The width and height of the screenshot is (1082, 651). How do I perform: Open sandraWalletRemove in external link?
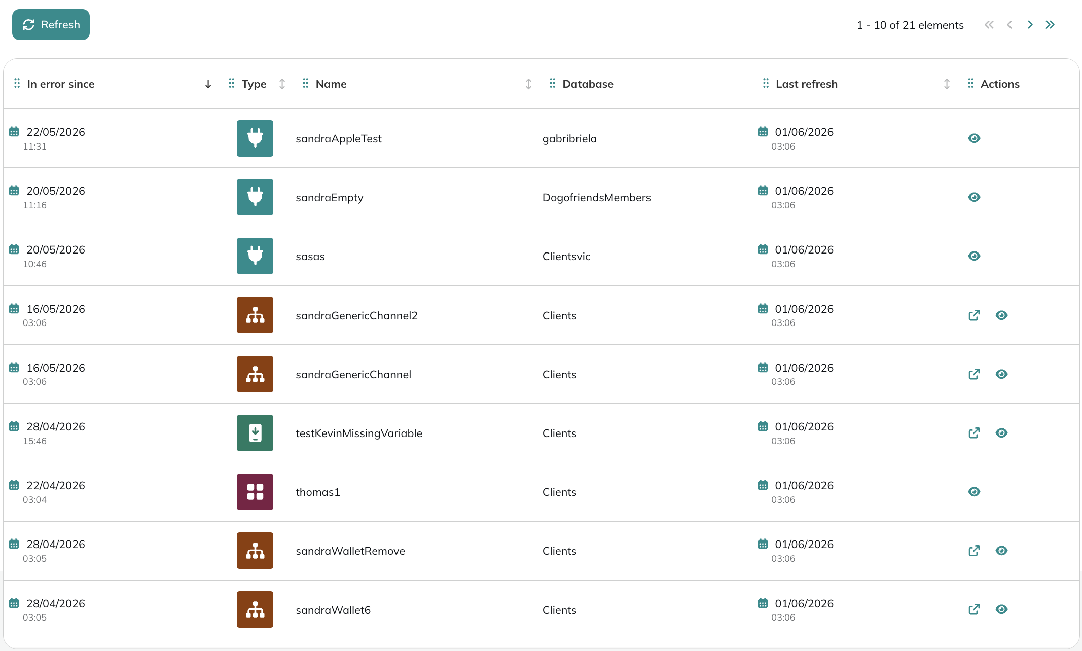point(974,551)
